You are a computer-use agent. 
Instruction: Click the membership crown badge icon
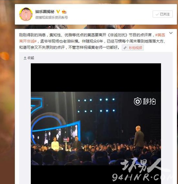click(64, 12)
